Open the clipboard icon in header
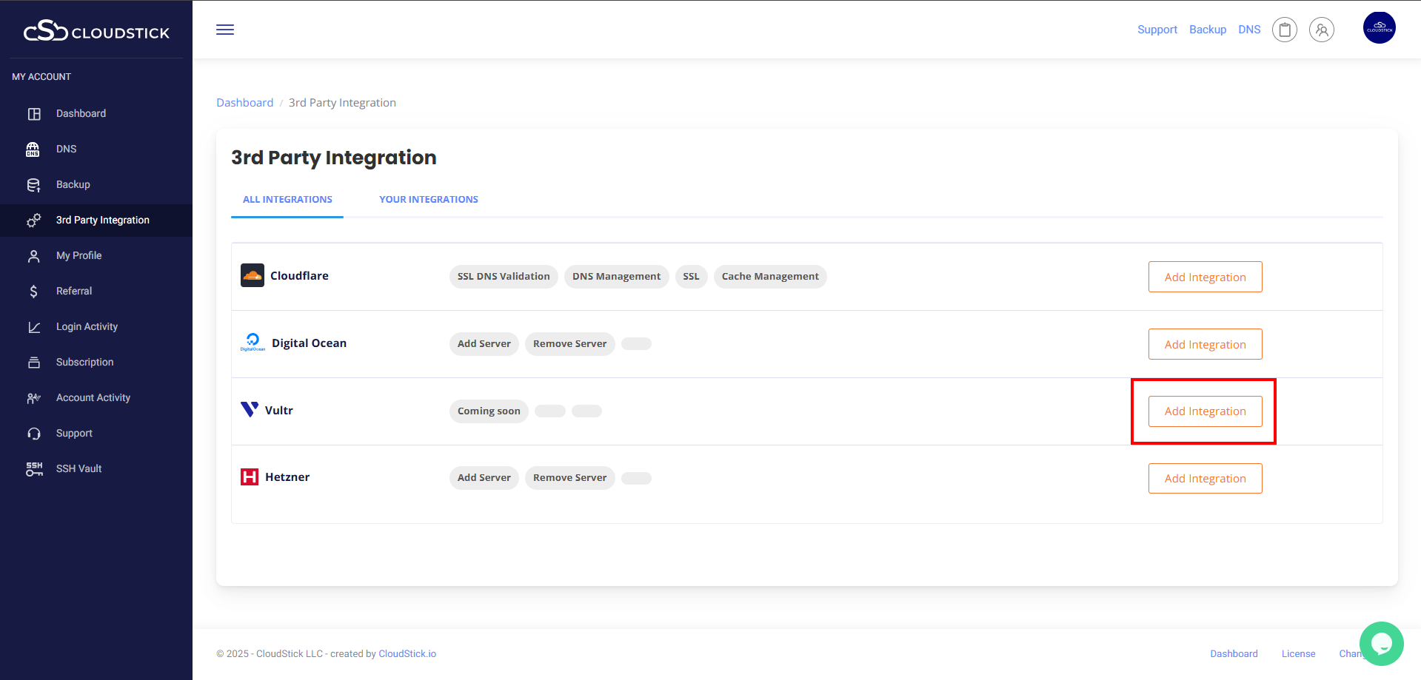Viewport: 1421px width, 680px height. click(x=1285, y=30)
